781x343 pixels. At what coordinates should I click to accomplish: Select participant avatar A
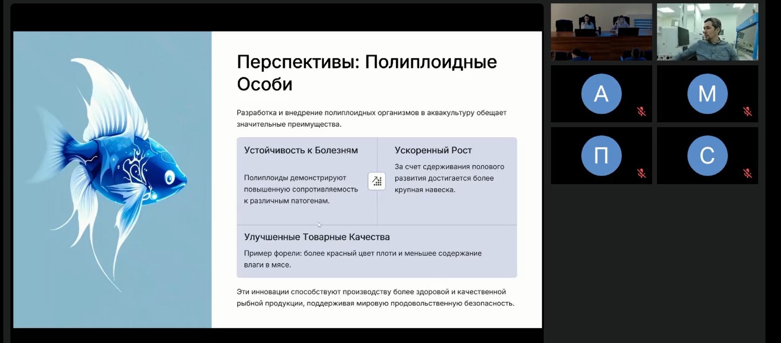(x=601, y=94)
